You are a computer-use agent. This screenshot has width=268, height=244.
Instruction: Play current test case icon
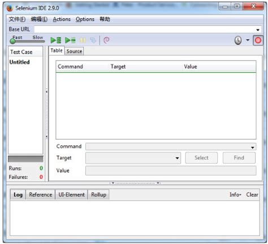pyautogui.click(x=70, y=40)
